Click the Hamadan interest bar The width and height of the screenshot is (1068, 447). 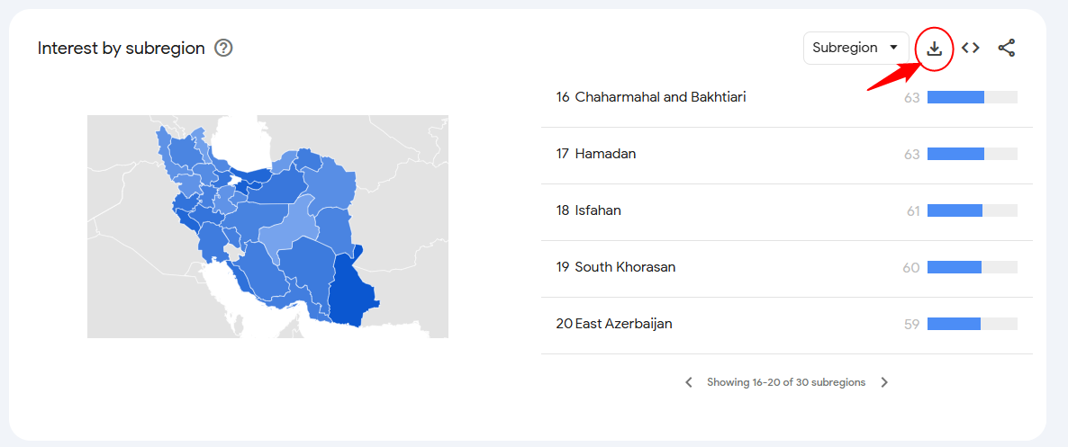point(972,155)
